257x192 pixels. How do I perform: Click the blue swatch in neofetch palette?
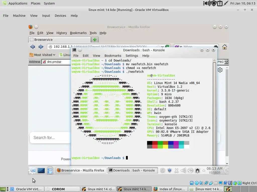pos(171,143)
